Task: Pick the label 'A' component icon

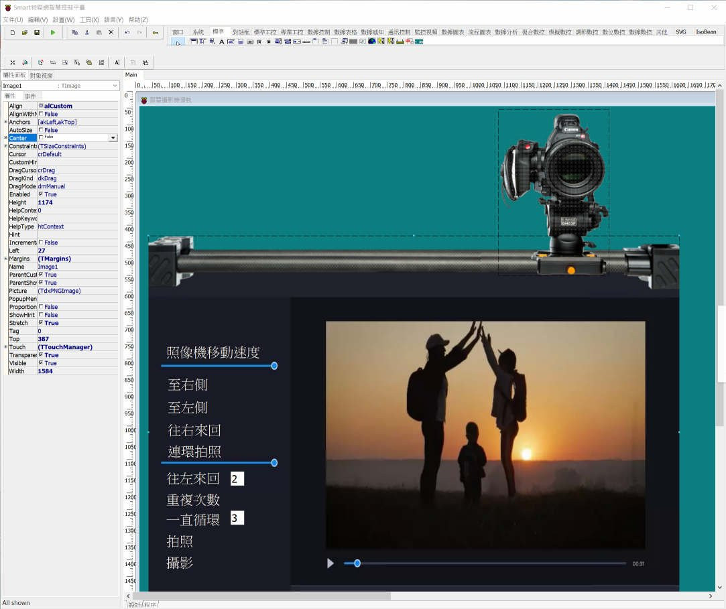Action: [x=221, y=42]
